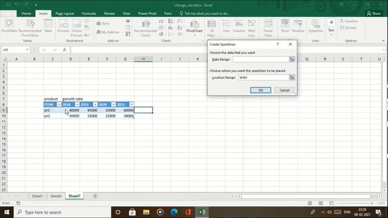Open the 2019 column filter dropdown

[x=95, y=105]
